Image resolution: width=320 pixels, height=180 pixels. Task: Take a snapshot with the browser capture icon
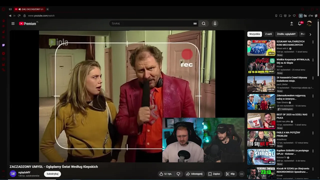pos(281,16)
